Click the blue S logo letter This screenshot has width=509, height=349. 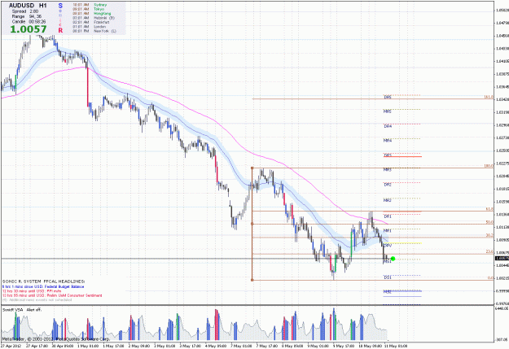[60, 6]
